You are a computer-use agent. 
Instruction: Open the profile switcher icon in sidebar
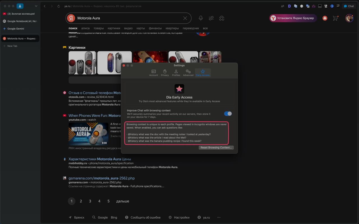pos(20,6)
